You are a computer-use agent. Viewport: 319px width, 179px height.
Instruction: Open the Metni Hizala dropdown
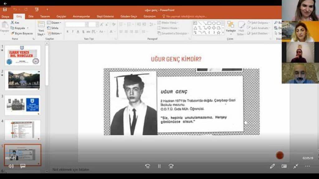(168, 28)
